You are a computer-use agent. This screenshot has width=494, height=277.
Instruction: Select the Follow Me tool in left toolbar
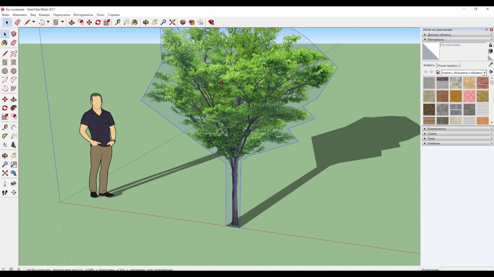click(x=14, y=108)
